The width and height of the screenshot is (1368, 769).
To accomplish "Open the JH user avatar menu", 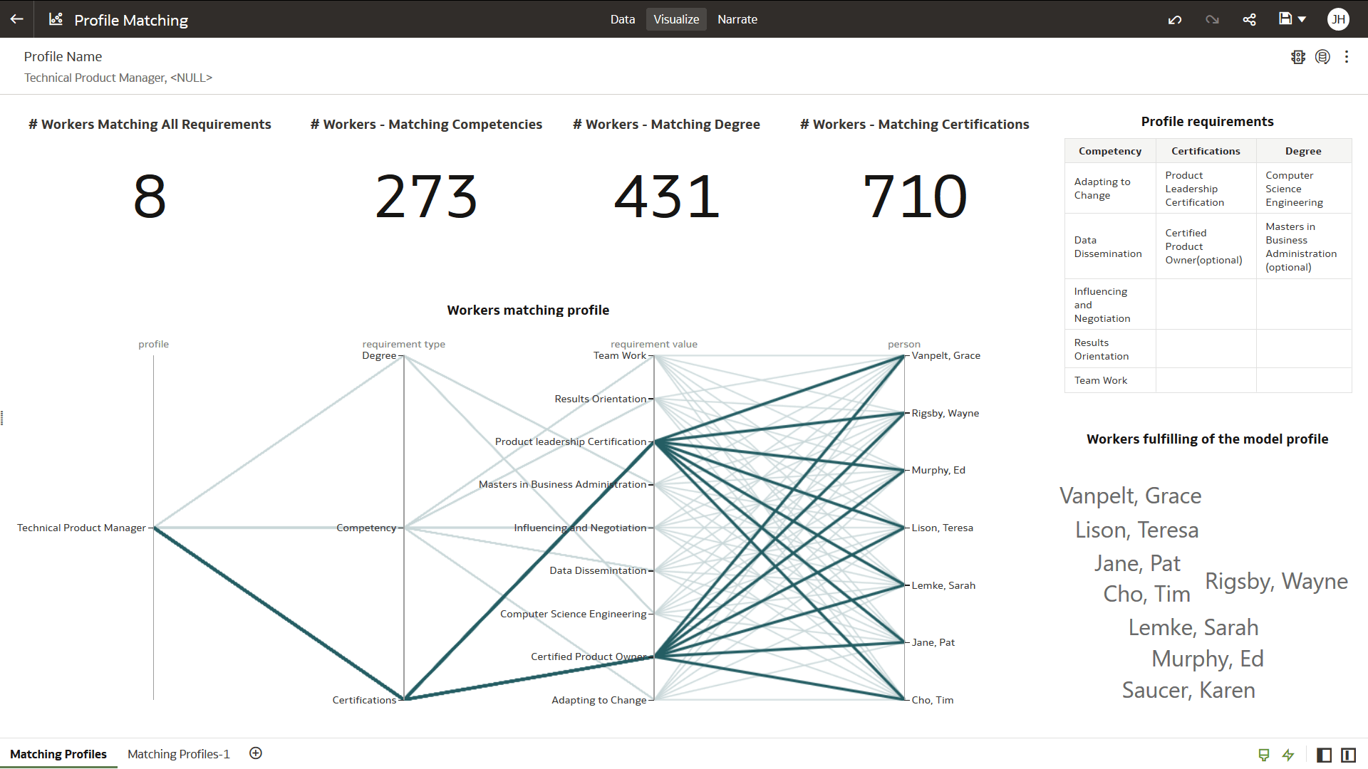I will point(1338,19).
